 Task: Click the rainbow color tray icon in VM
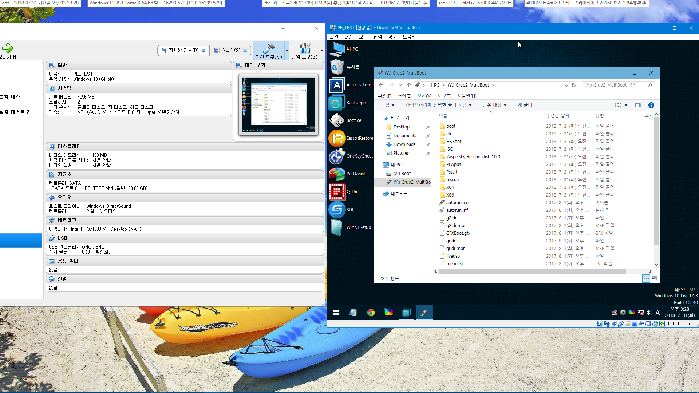[632, 313]
